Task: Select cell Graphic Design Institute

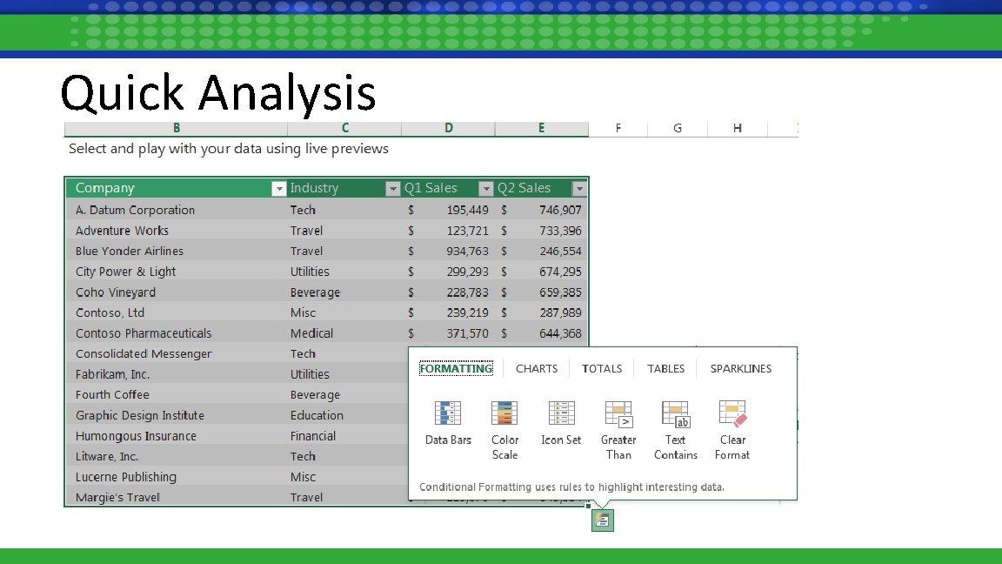Action: tap(177, 415)
